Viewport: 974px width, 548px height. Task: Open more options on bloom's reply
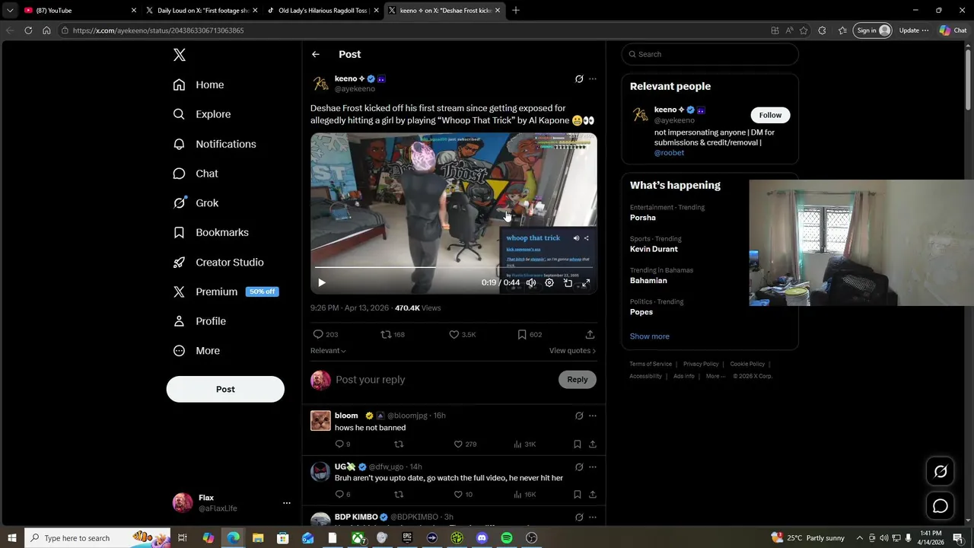pos(593,416)
